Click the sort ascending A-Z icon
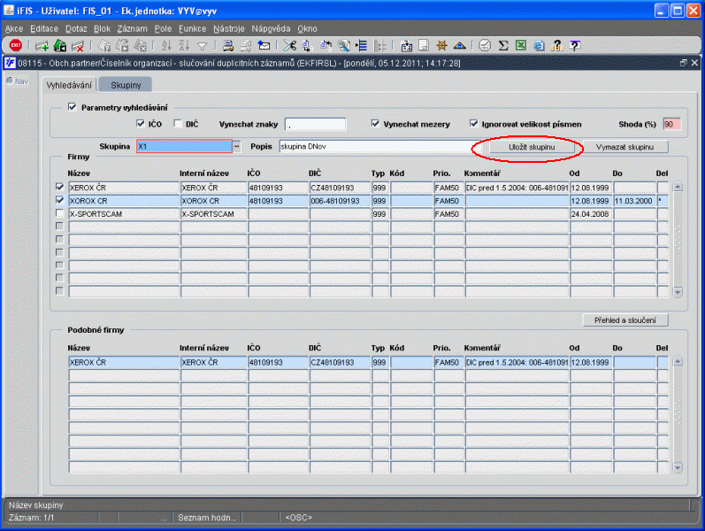Image resolution: width=705 pixels, height=531 pixels. [166, 45]
